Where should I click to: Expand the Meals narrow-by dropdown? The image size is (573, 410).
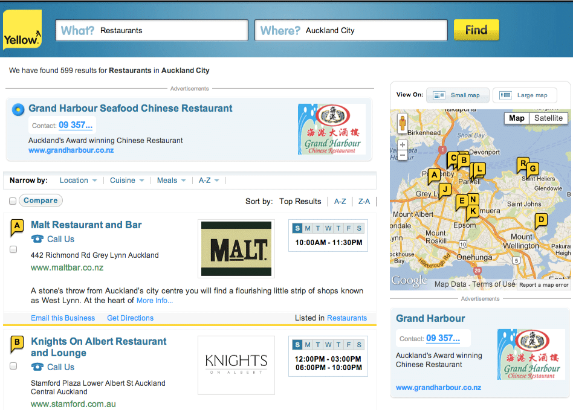[172, 181]
